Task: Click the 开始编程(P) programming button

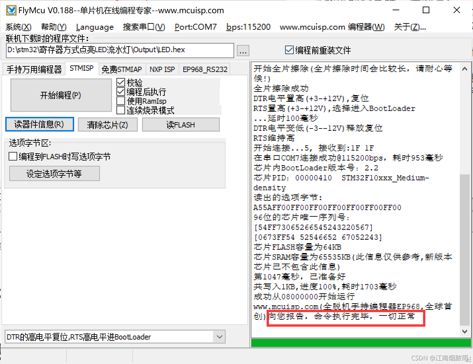Action: point(61,95)
